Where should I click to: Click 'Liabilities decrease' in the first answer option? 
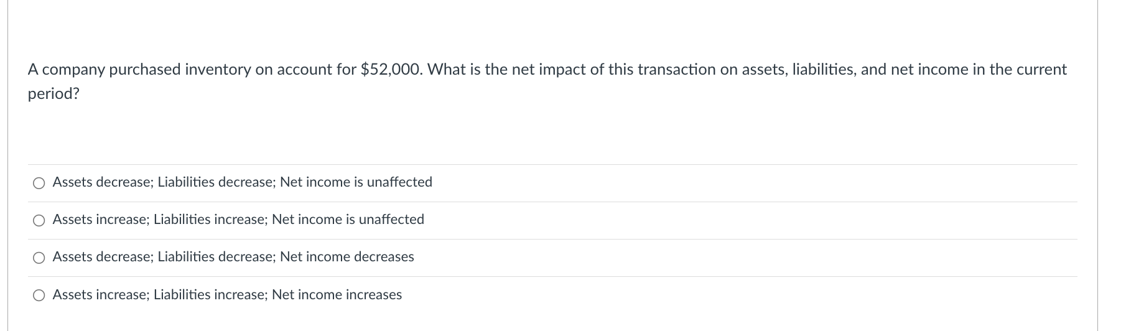point(215,182)
